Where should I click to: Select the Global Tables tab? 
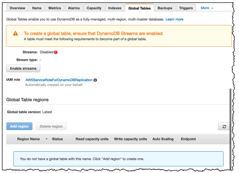[x=139, y=8]
